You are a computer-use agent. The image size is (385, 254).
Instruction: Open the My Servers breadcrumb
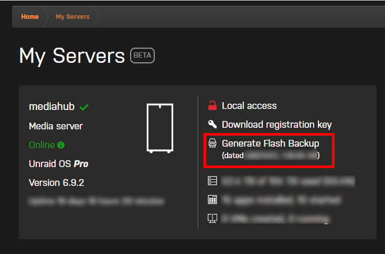pos(72,17)
